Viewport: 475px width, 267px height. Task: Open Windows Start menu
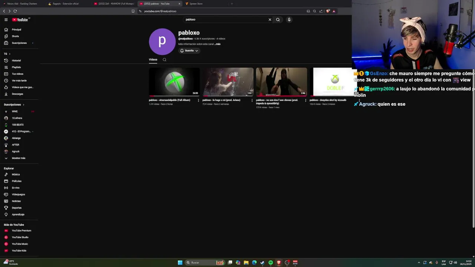pyautogui.click(x=180, y=263)
